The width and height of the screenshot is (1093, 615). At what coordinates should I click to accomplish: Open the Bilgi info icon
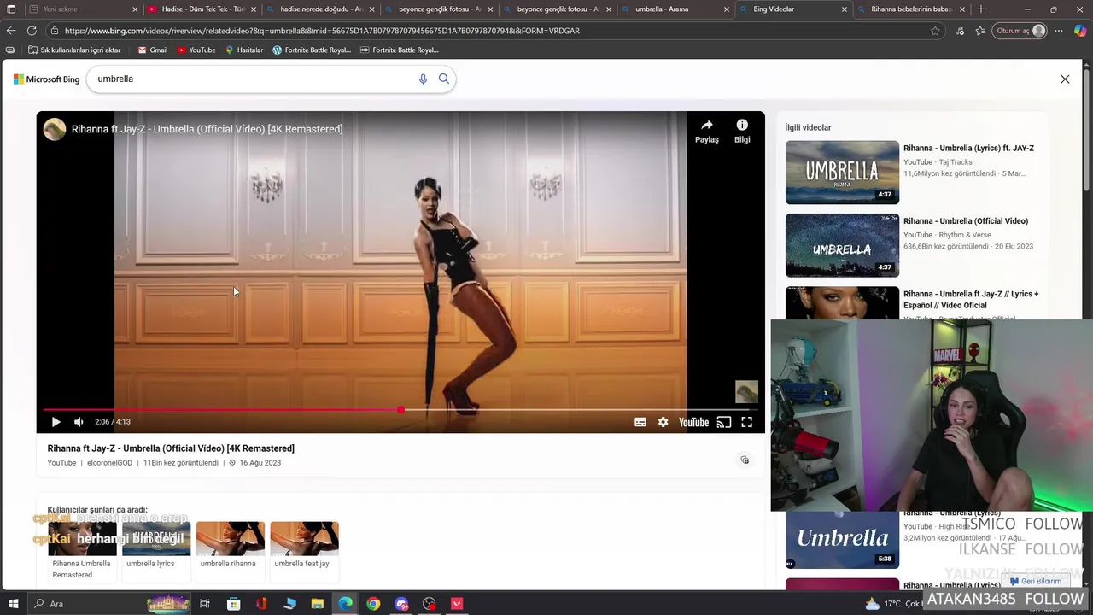click(x=742, y=131)
